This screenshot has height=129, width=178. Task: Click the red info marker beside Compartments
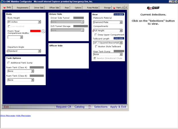pyautogui.click(x=93, y=30)
